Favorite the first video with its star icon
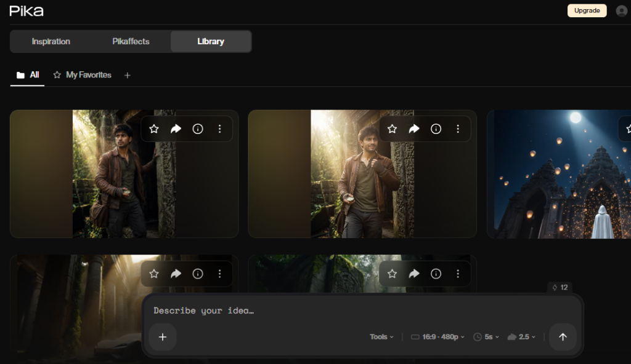Screen dimensions: 631x364 [x=153, y=129]
